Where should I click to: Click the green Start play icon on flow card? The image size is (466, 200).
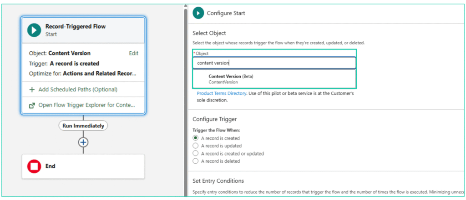34,30
